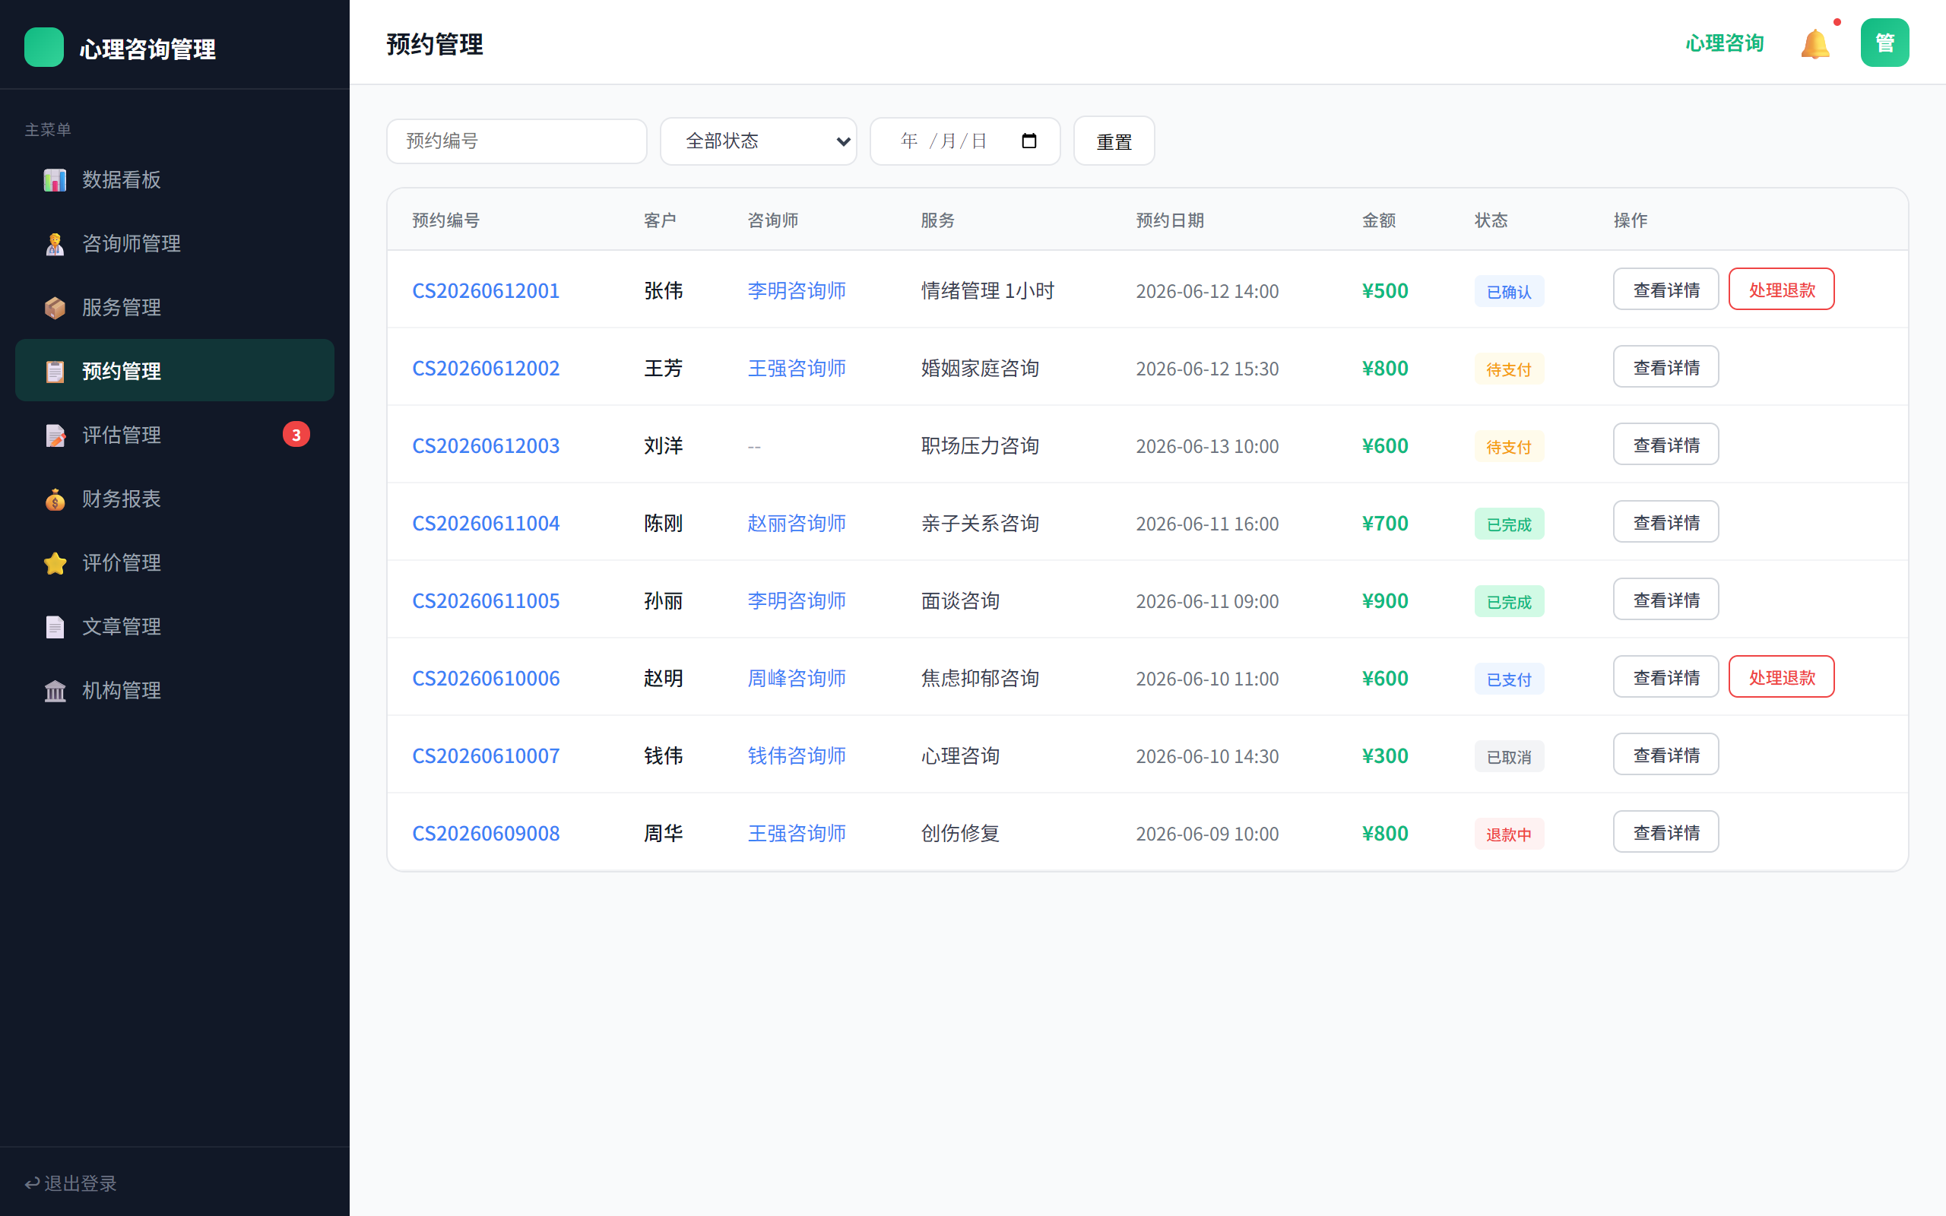The width and height of the screenshot is (1946, 1216).
Task: Click the 已确认 status tag
Action: click(x=1509, y=291)
